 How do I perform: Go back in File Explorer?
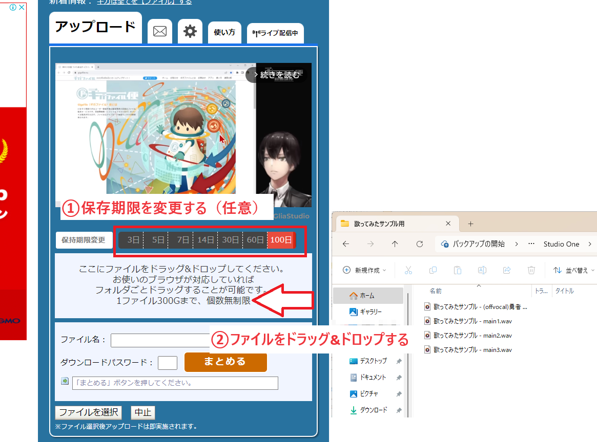346,244
